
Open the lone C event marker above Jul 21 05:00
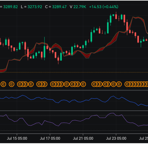tap(83, 84)
